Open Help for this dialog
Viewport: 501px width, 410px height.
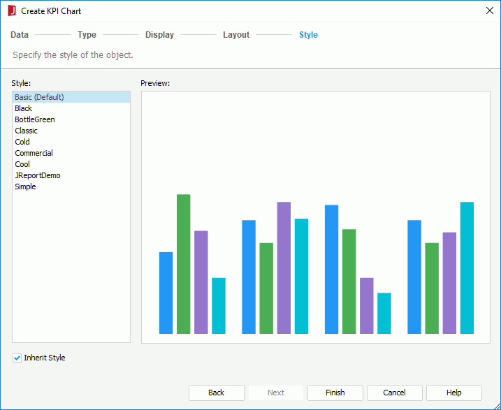[454, 393]
